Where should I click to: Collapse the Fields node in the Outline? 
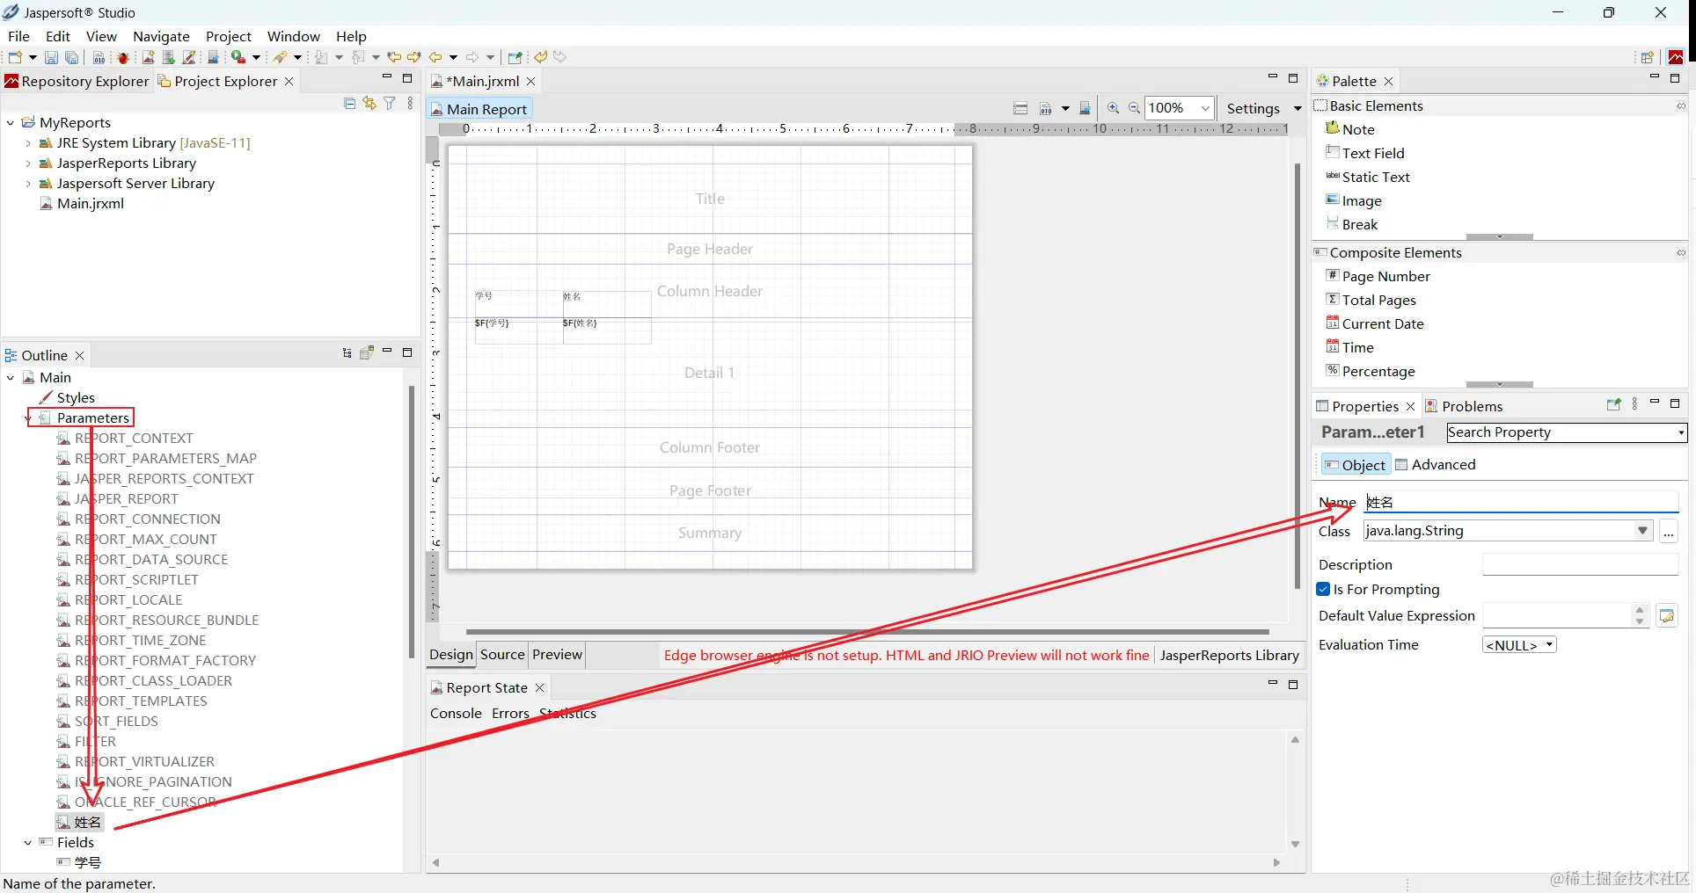pos(28,843)
